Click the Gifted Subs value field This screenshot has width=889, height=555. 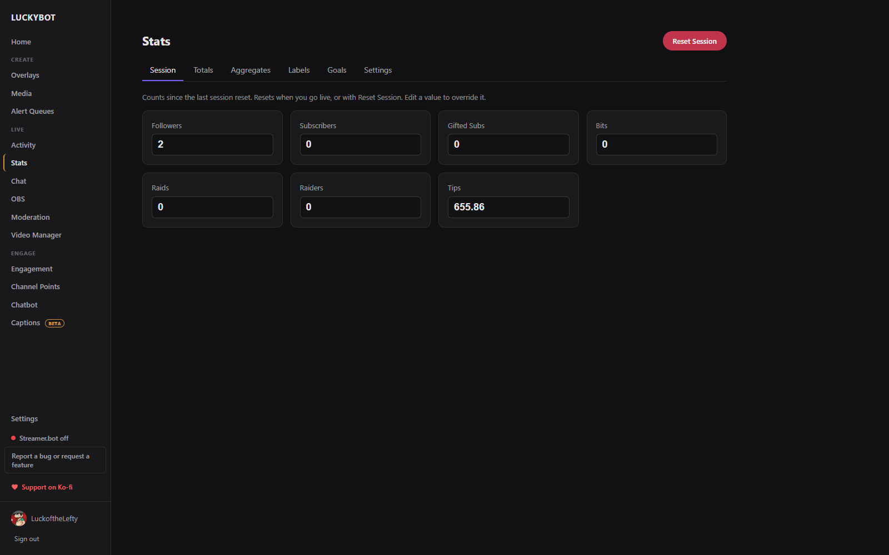[508, 144]
